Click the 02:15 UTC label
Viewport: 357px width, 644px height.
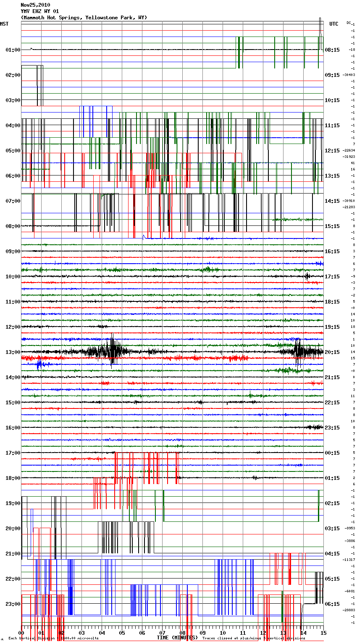tap(332, 503)
